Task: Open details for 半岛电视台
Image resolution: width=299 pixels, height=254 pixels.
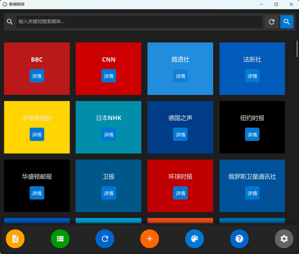Action: (37, 134)
